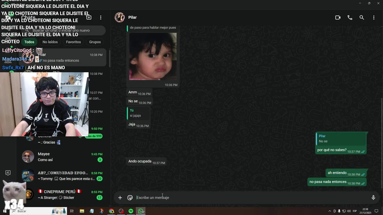Click the quoted 'si jajajs' reply
383x215 pixels.
point(138,113)
